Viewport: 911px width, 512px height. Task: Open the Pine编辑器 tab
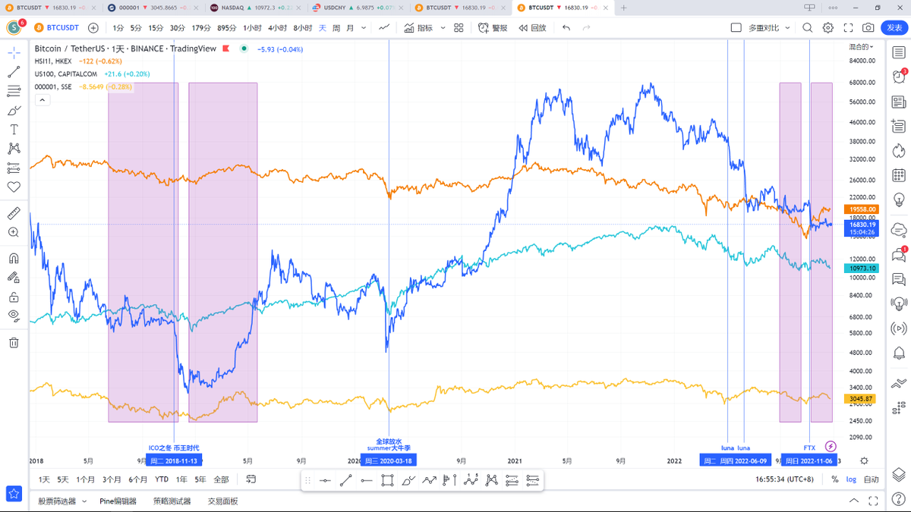[118, 501]
